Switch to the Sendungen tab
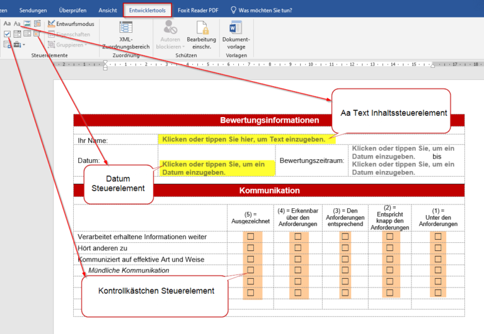This screenshot has height=334, width=484. coord(33,10)
